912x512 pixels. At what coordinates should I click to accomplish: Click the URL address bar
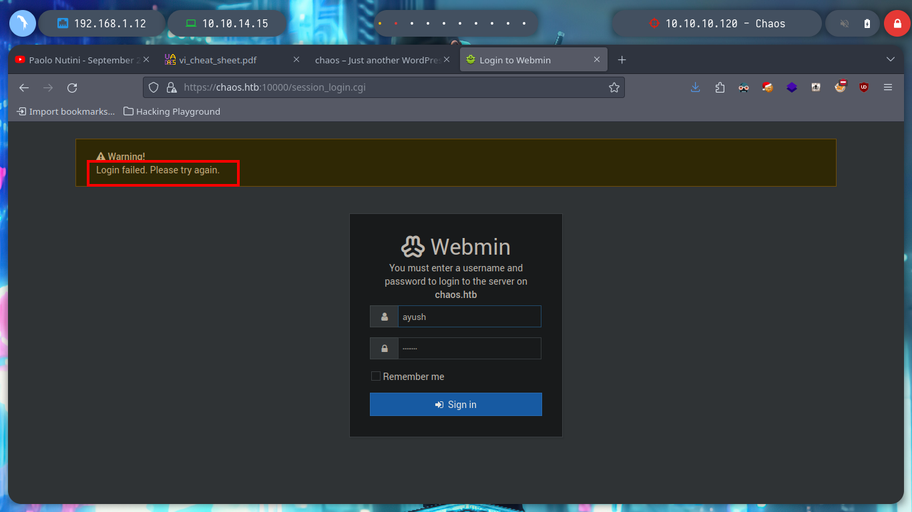tap(384, 87)
